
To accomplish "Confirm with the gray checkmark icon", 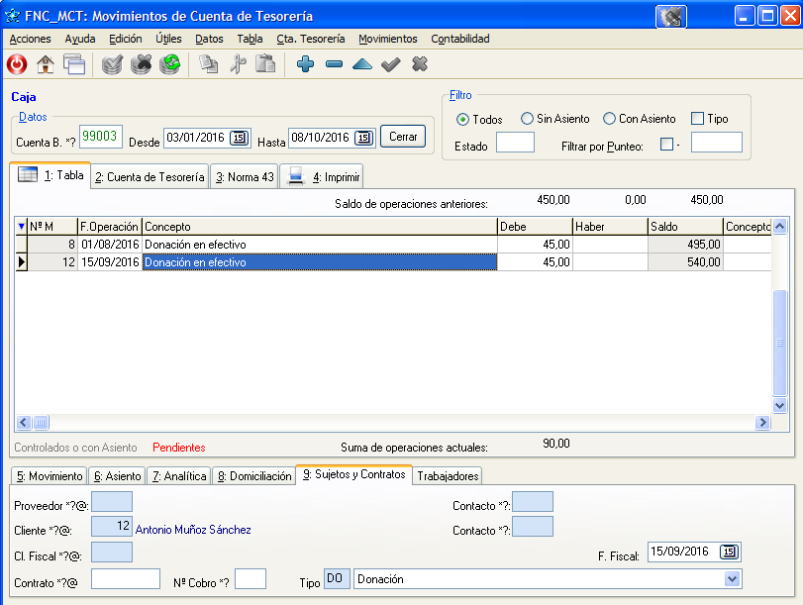I will (x=391, y=64).
